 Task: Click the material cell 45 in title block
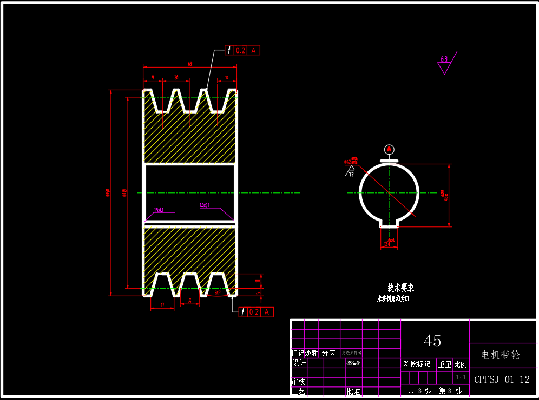(432, 341)
